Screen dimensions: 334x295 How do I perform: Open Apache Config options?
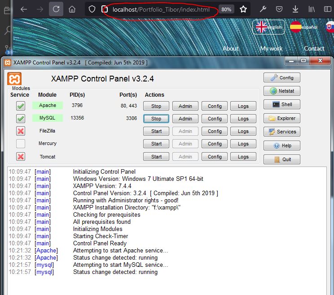click(x=215, y=106)
